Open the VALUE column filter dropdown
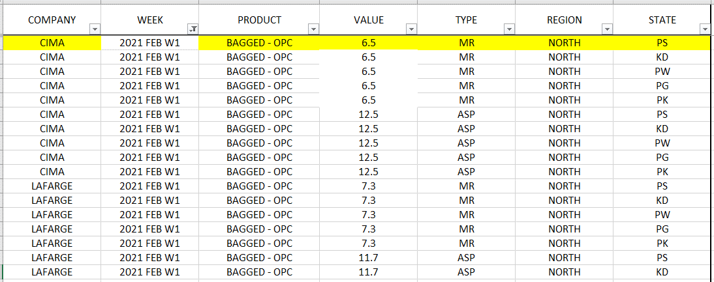Viewport: 714px width, 282px height. pyautogui.click(x=411, y=29)
